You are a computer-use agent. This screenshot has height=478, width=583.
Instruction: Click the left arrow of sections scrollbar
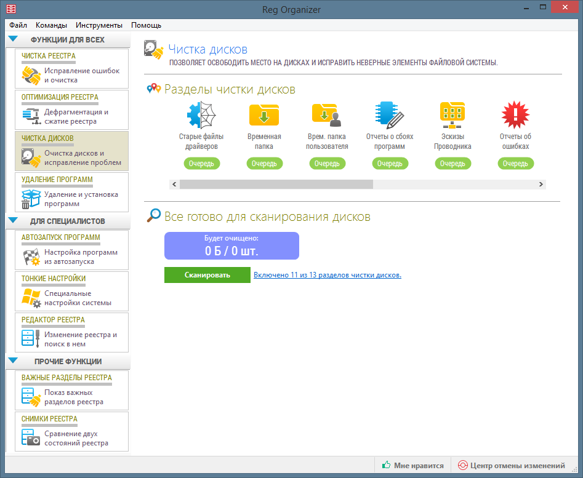pyautogui.click(x=174, y=184)
